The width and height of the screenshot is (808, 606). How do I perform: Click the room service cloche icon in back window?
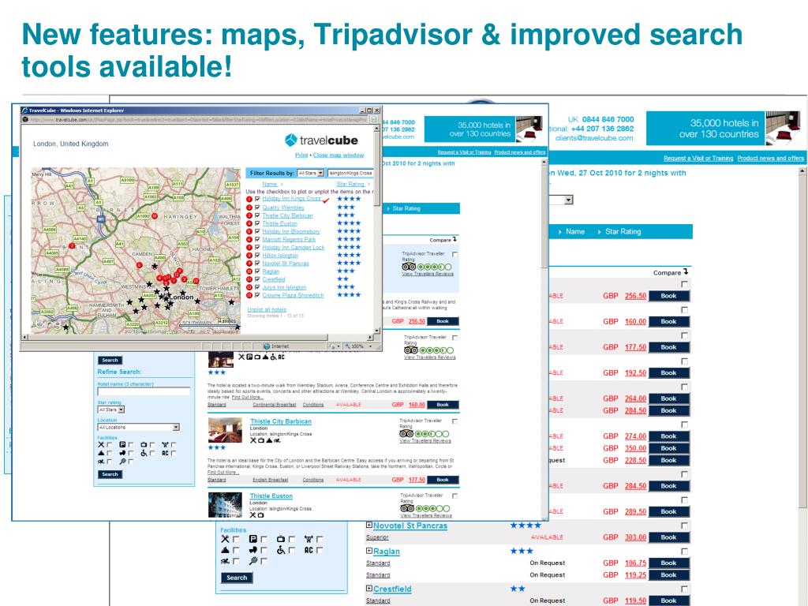(x=225, y=550)
